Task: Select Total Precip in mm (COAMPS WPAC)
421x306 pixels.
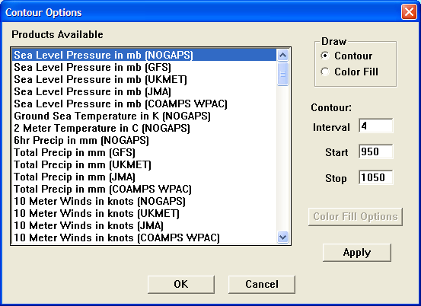Action: tap(144, 189)
